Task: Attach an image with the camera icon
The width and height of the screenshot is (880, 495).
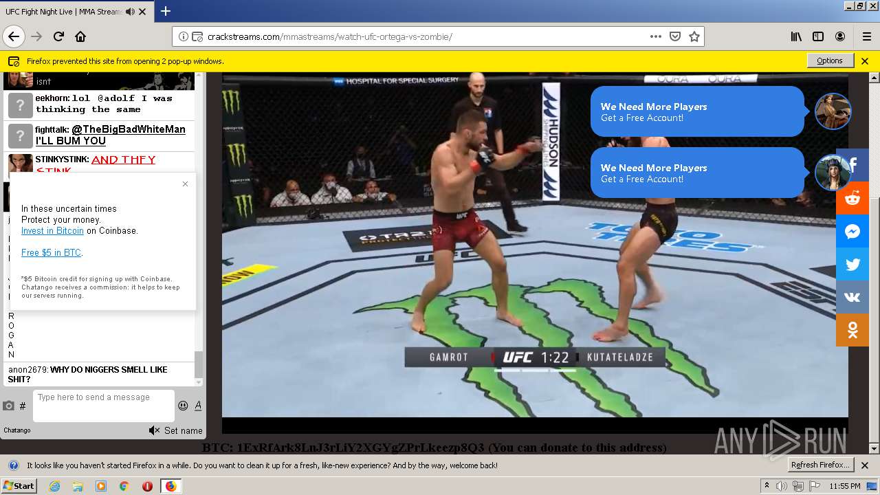Action: pos(9,406)
